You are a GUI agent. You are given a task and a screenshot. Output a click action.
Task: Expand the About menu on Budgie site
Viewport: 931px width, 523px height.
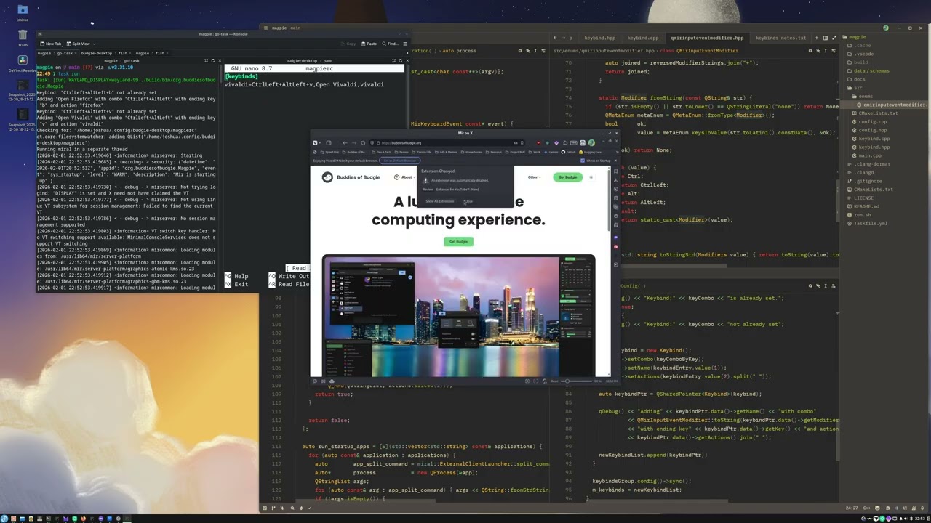click(x=404, y=177)
